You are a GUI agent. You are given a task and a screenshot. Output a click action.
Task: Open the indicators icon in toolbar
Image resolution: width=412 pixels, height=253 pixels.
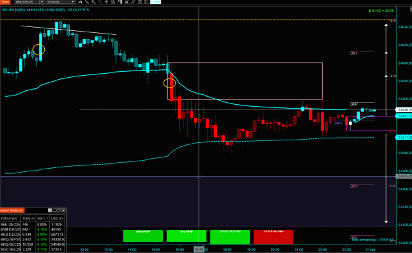point(127,2)
